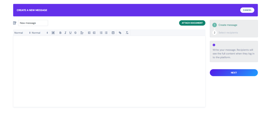This screenshot has width=268, height=119.
Task: Click the Next button
Action: [x=234, y=72]
